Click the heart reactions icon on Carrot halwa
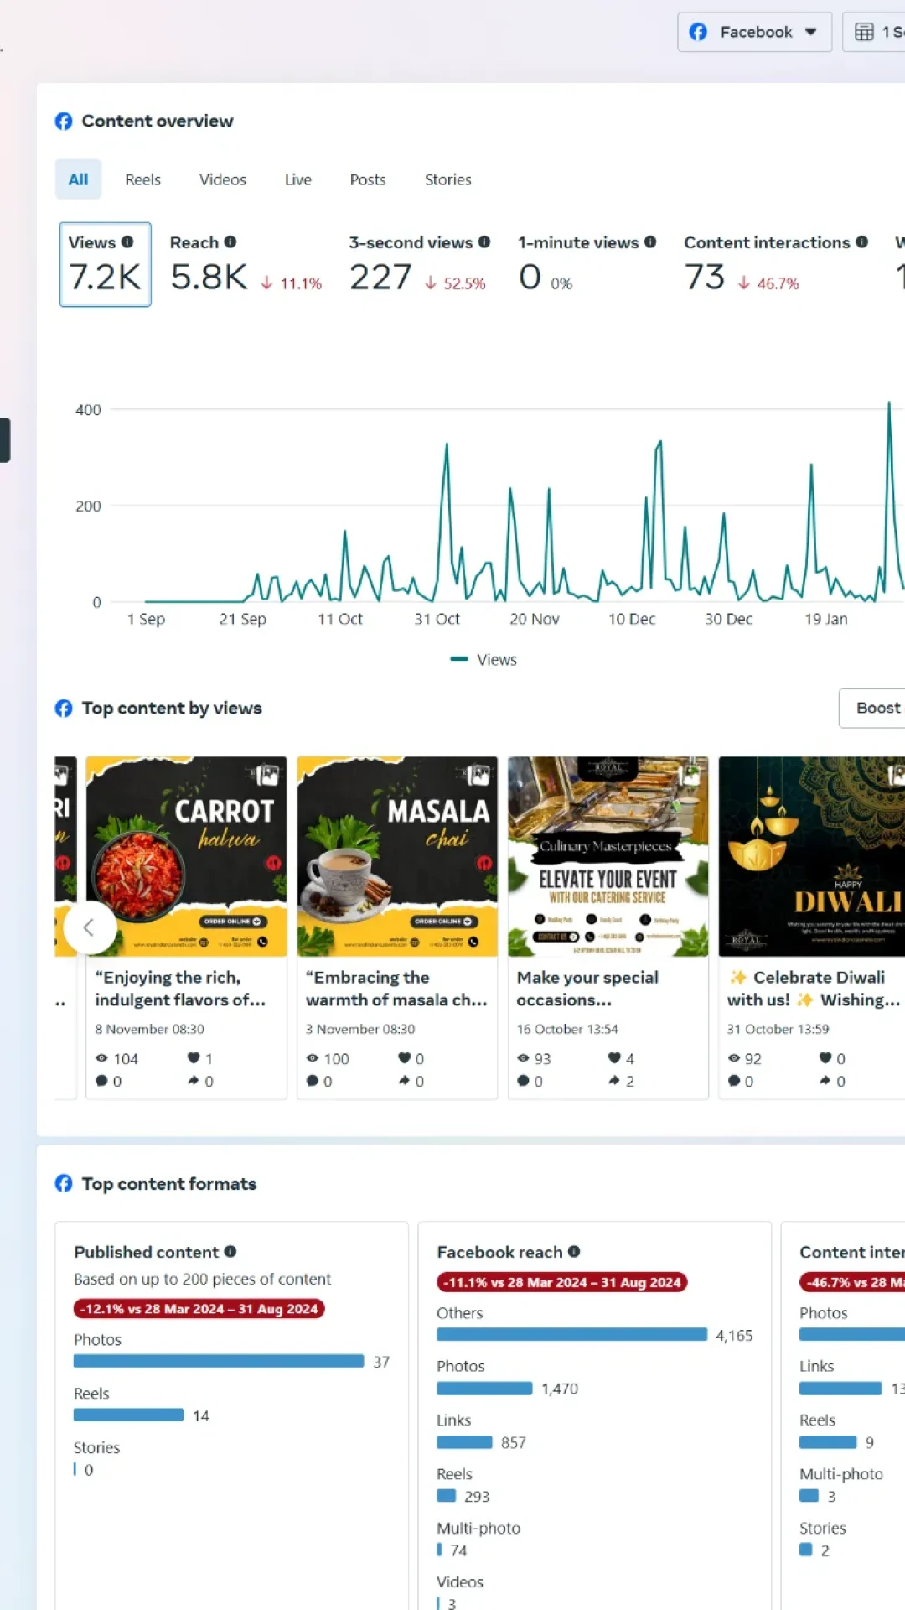Image resolution: width=905 pixels, height=1610 pixels. pyautogui.click(x=194, y=1058)
